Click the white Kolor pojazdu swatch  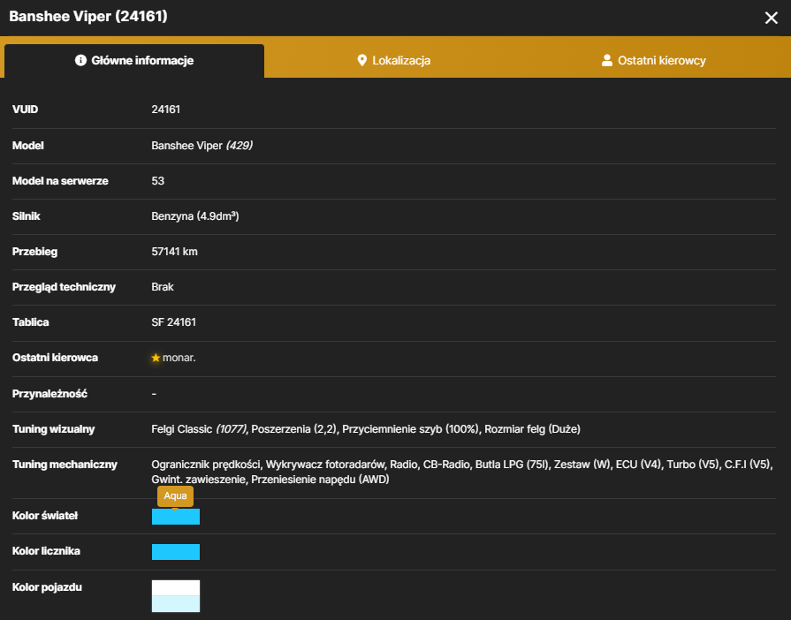tap(176, 587)
